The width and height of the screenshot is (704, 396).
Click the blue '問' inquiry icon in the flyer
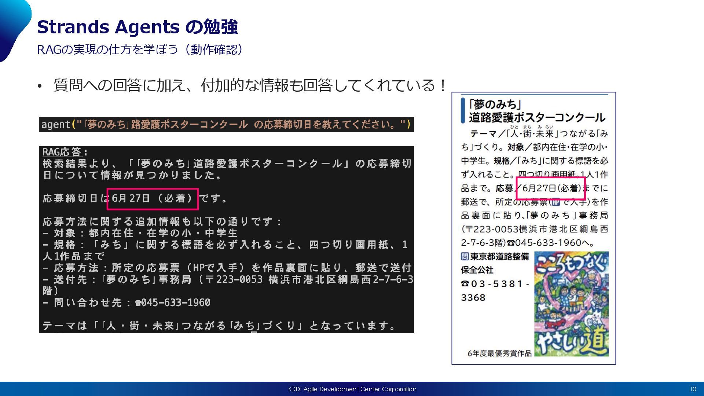point(465,256)
